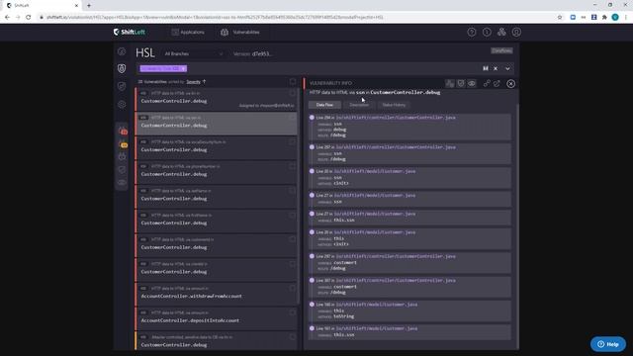The image size is (633, 356).
Task: Open the user profile icon in header
Action: 516,33
